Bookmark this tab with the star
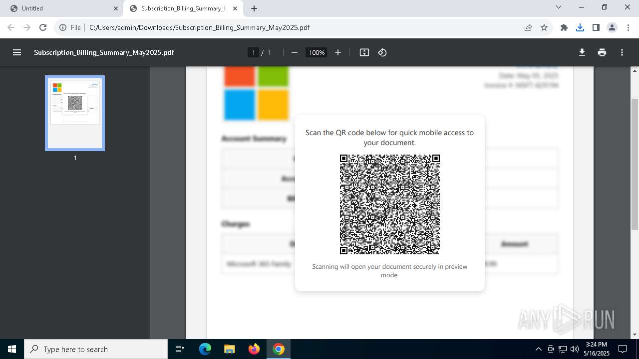639x359 pixels. click(544, 27)
